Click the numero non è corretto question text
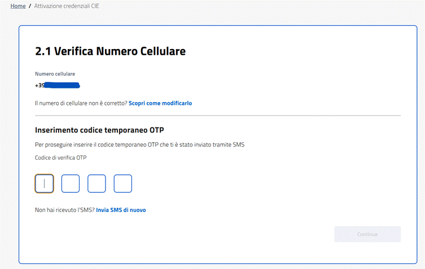The image size is (425, 269). point(81,104)
